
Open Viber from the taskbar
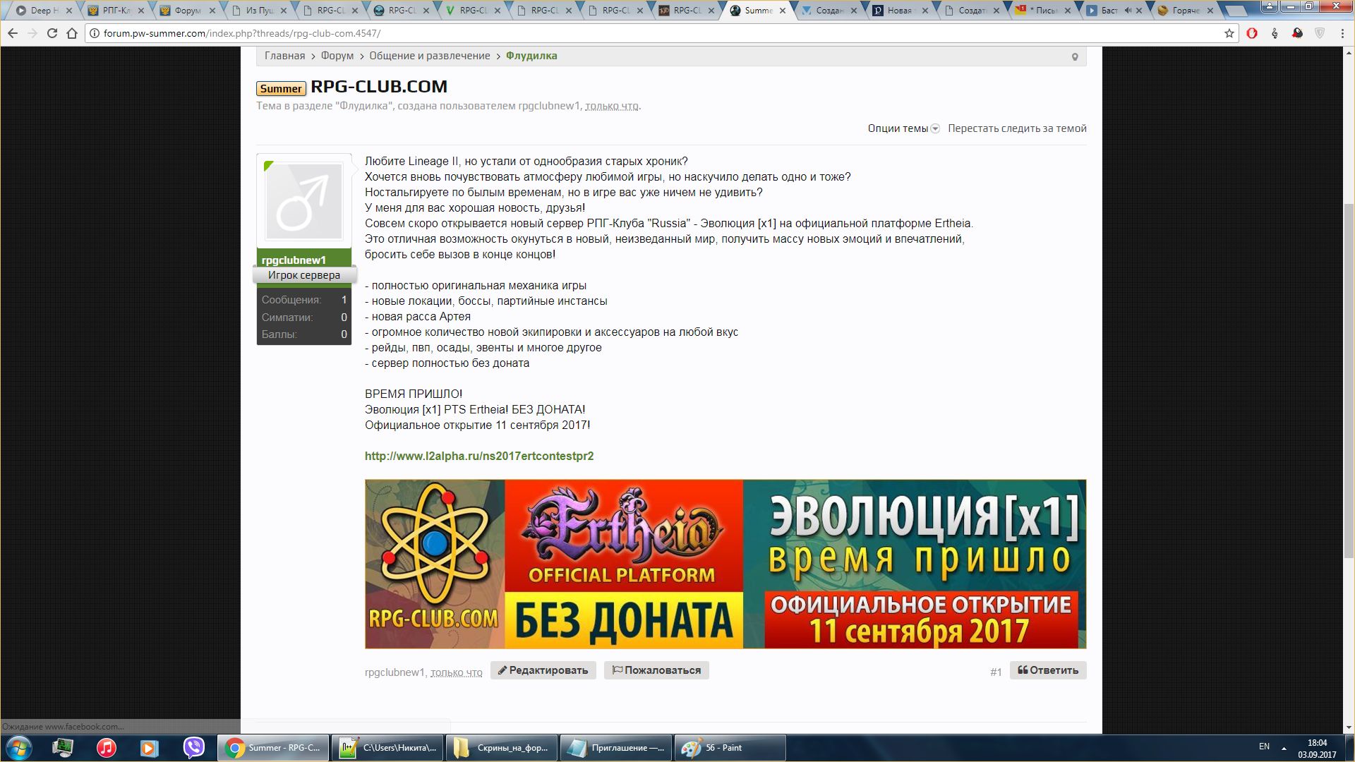[x=193, y=747]
